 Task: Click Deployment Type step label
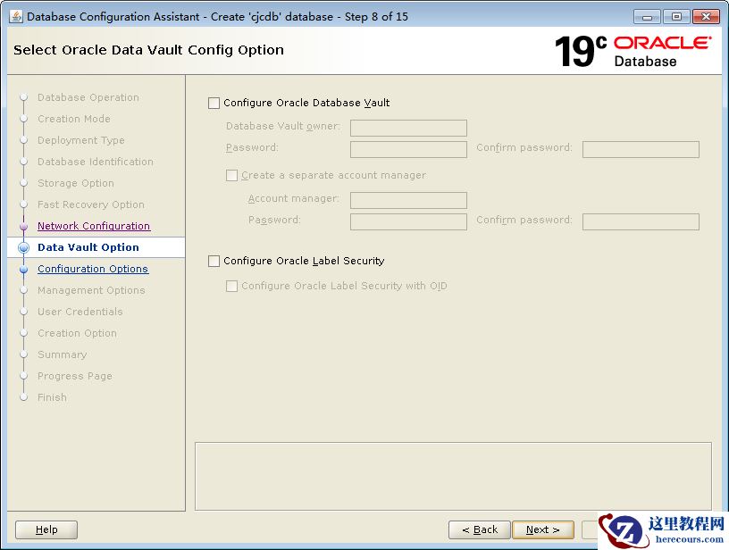(x=81, y=140)
